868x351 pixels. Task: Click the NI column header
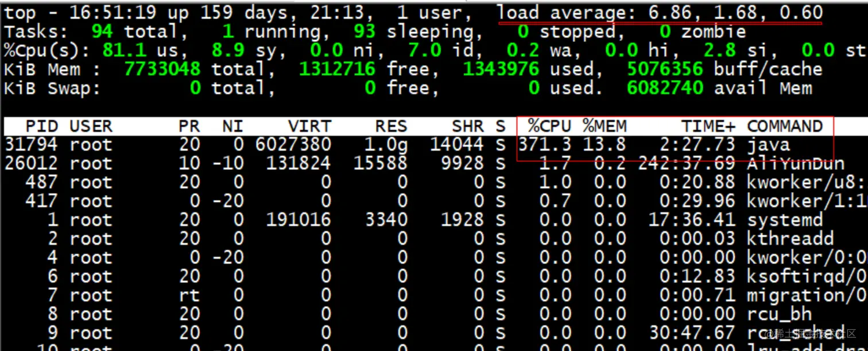click(233, 126)
